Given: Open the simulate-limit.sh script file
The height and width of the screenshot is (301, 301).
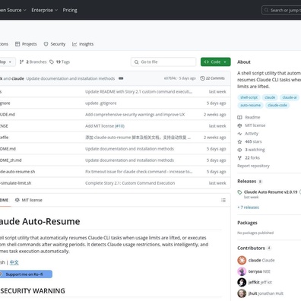Looking at the screenshot, I should click(16, 183).
